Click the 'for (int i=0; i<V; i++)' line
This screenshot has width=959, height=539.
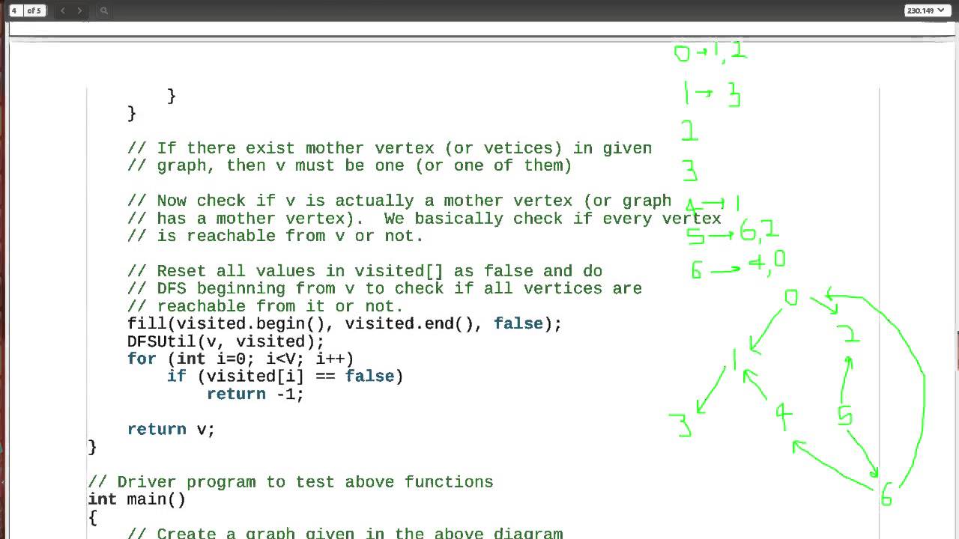(240, 359)
